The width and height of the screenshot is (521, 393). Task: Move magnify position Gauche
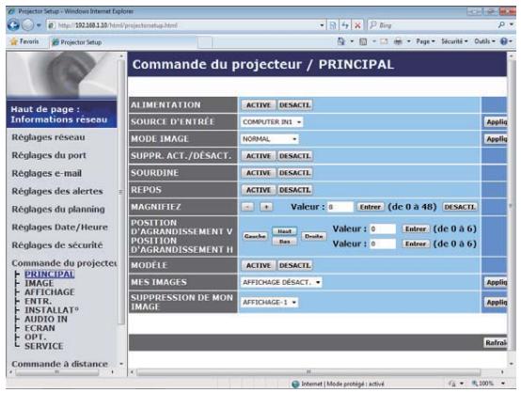(255, 236)
